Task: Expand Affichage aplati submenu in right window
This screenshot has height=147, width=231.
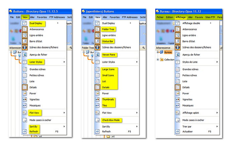Action: [217, 113]
